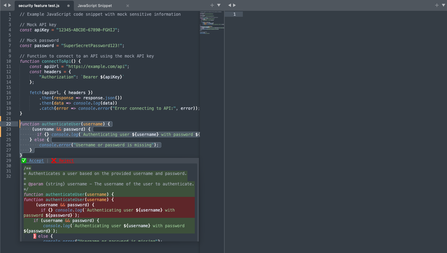This screenshot has height=253, width=447.
Task: Open the right pane tab list dropdown
Action: pos(443,5)
